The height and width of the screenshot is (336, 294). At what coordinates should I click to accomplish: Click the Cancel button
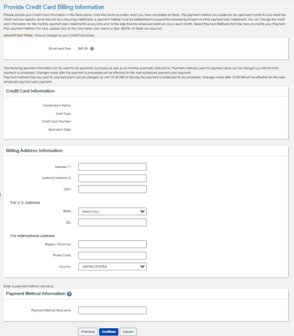pos(128,331)
